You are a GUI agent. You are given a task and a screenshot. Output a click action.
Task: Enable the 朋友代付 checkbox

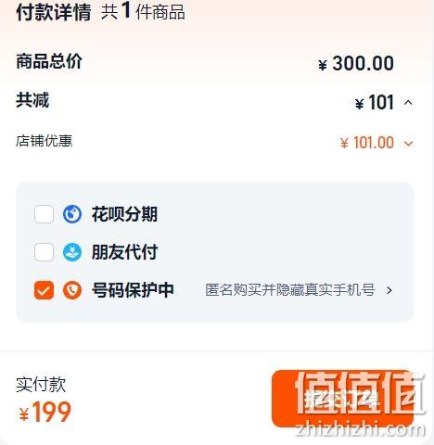click(x=44, y=252)
